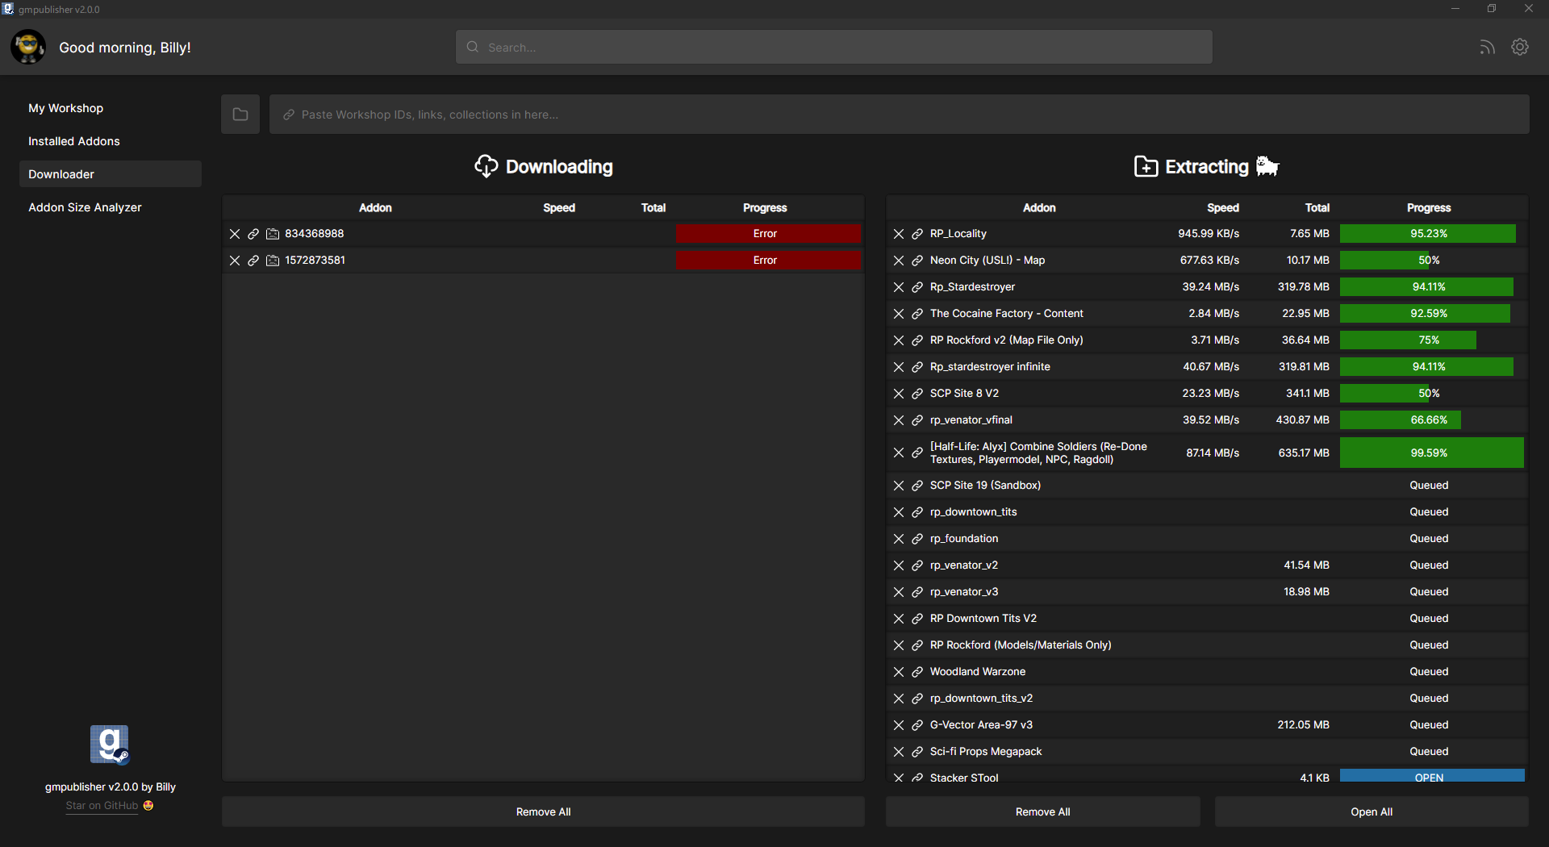Click the link icon next to Neon City map
The width and height of the screenshot is (1549, 847).
(917, 261)
